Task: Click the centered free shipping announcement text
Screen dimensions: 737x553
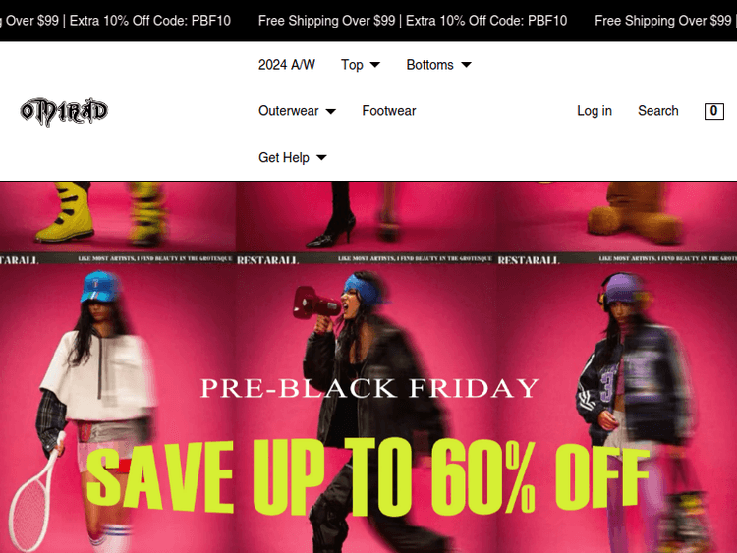Action: click(x=413, y=21)
